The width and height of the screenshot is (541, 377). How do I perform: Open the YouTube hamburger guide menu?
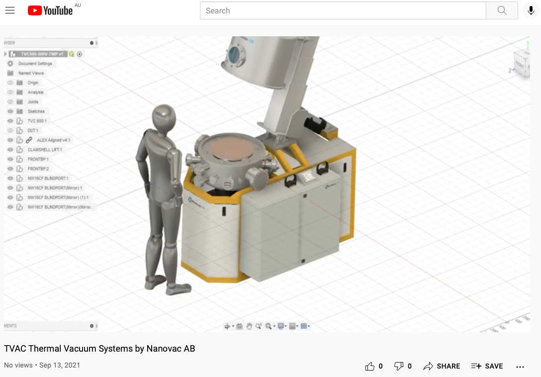pyautogui.click(x=10, y=10)
